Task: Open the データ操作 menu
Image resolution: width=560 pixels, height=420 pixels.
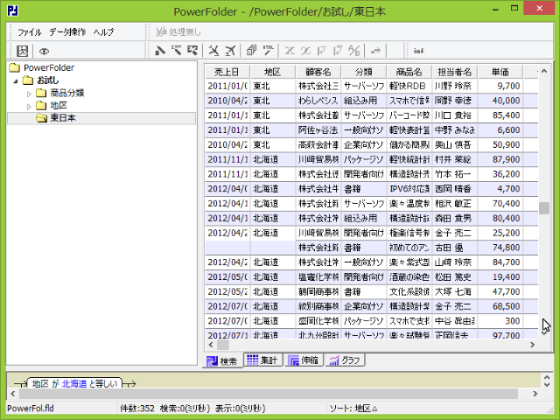Action: [67, 32]
